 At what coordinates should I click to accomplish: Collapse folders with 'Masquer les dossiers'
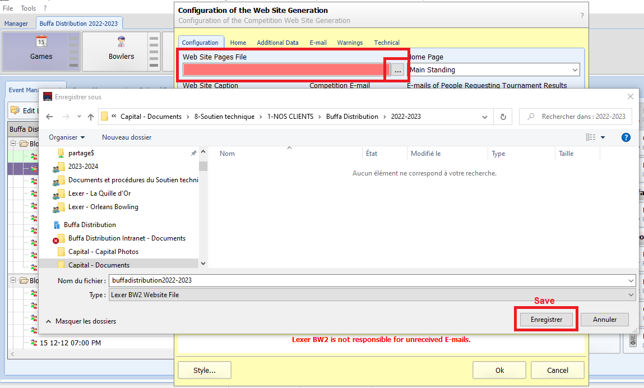point(81,321)
